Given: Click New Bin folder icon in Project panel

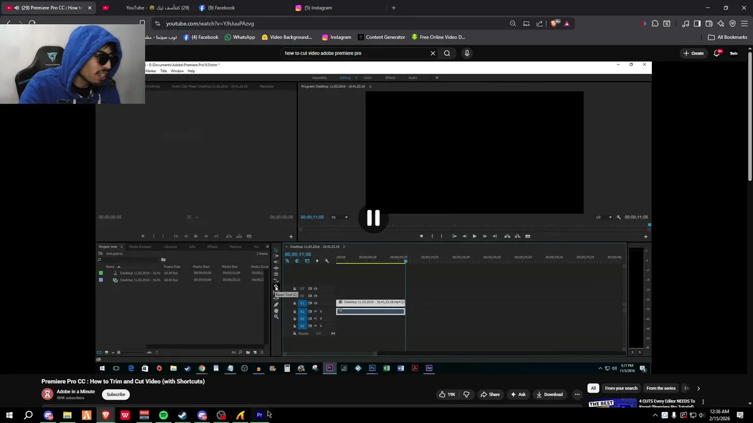Looking at the screenshot, I should [248, 352].
